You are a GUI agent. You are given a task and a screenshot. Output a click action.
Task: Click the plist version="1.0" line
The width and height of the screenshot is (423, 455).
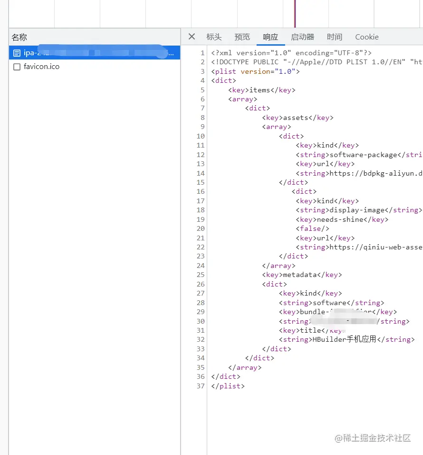tap(255, 71)
